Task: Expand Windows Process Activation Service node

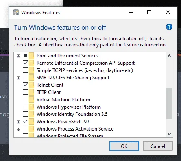Action: pyautogui.click(x=18, y=129)
